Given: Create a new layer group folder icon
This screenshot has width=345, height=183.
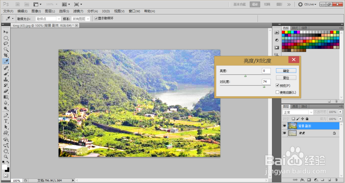Looking at the screenshot, I should tap(323, 180).
